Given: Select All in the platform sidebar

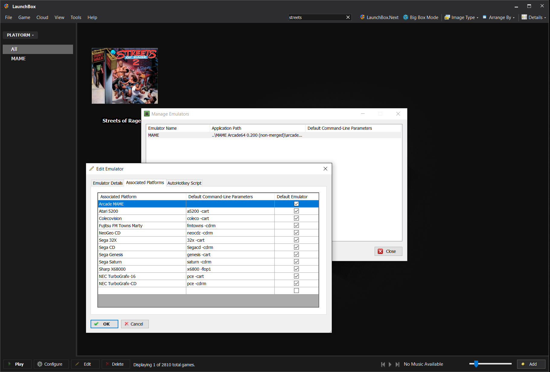Looking at the screenshot, I should point(38,49).
